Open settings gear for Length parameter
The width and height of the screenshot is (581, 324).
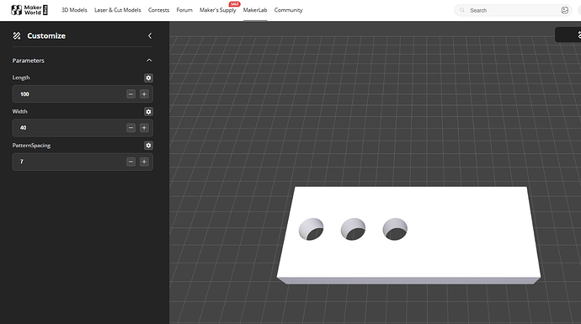pos(148,77)
